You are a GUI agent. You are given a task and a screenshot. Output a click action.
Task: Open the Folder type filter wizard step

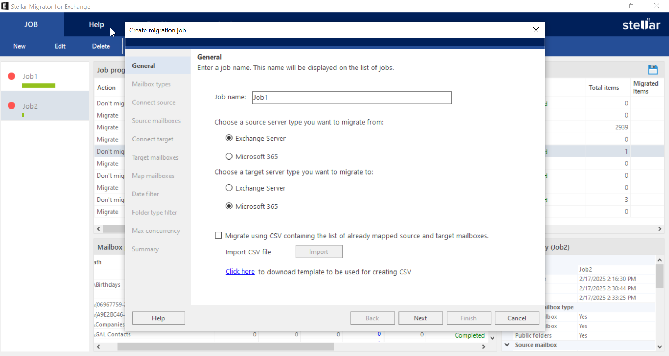154,212
